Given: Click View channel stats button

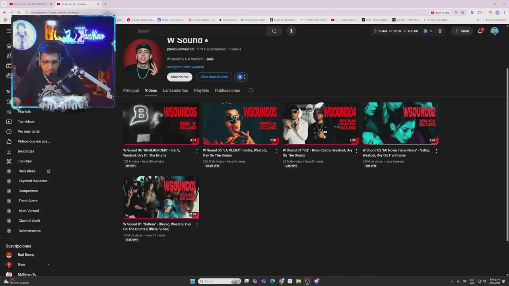Looking at the screenshot, I should click(214, 77).
